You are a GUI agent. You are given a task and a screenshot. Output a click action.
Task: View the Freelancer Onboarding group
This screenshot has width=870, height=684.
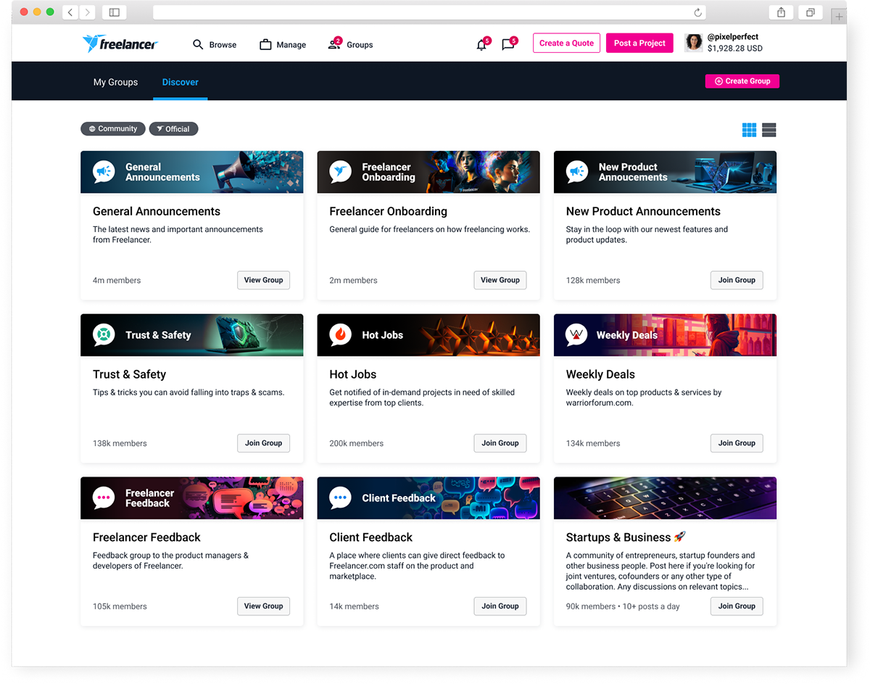500,280
